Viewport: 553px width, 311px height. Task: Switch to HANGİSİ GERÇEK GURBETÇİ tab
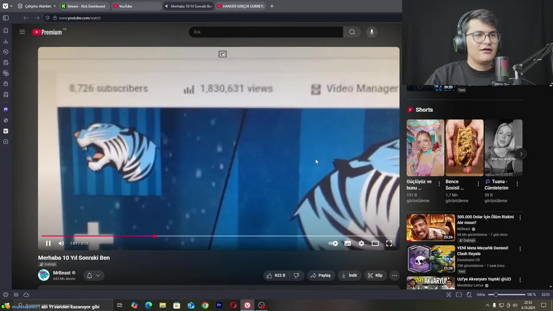(240, 6)
